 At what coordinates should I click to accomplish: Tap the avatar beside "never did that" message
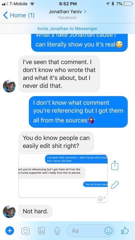click(x=9, y=86)
